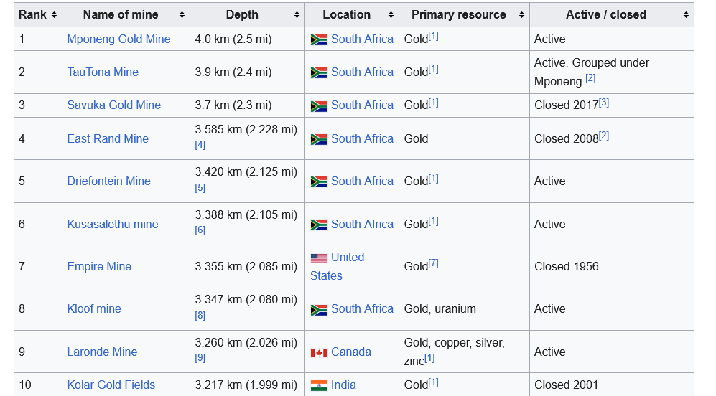Sort by Primary resource arrows
The height and width of the screenshot is (396, 716).
pyautogui.click(x=521, y=15)
